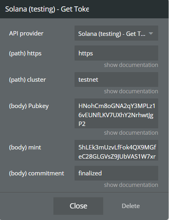Show documentation below the commitment field
Screen dimensions: 169x220
coord(131,185)
